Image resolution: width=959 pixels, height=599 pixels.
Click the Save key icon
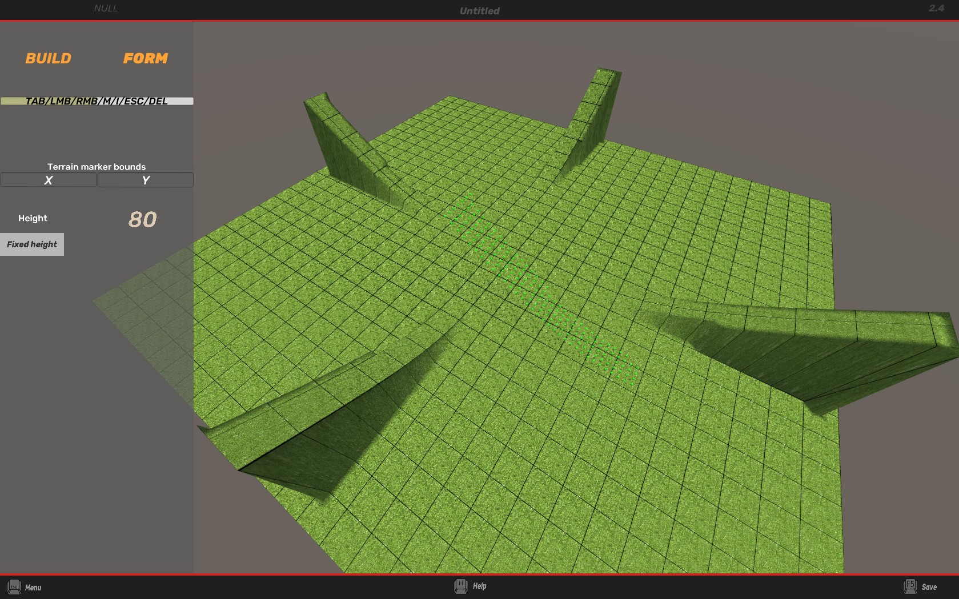point(910,586)
